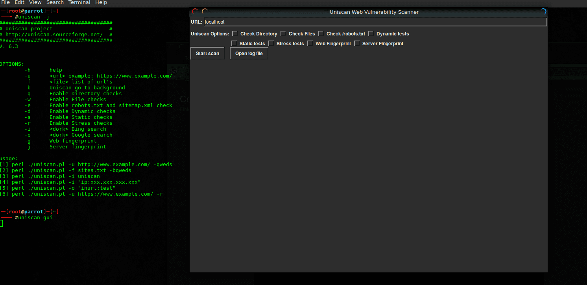Click the Open log file button
Screen dimensions: 587x285
[249, 54]
